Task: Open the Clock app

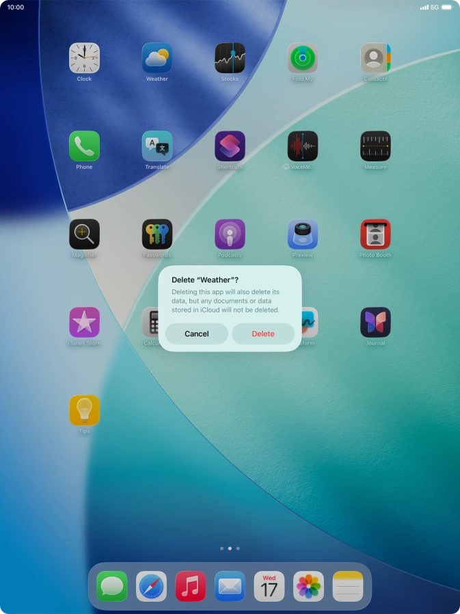Action: click(x=84, y=58)
